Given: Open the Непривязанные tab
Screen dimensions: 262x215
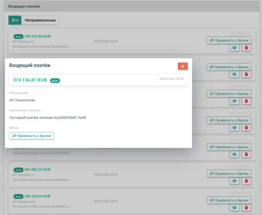Looking at the screenshot, I should 40,20.
